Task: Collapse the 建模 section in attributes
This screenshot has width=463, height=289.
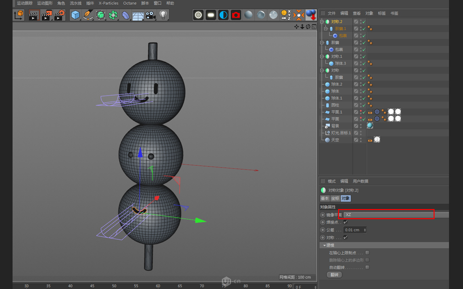Action: point(325,245)
